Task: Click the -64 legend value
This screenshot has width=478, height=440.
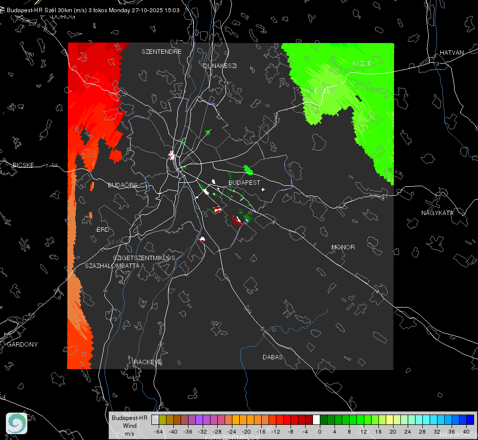Action: 159,432
